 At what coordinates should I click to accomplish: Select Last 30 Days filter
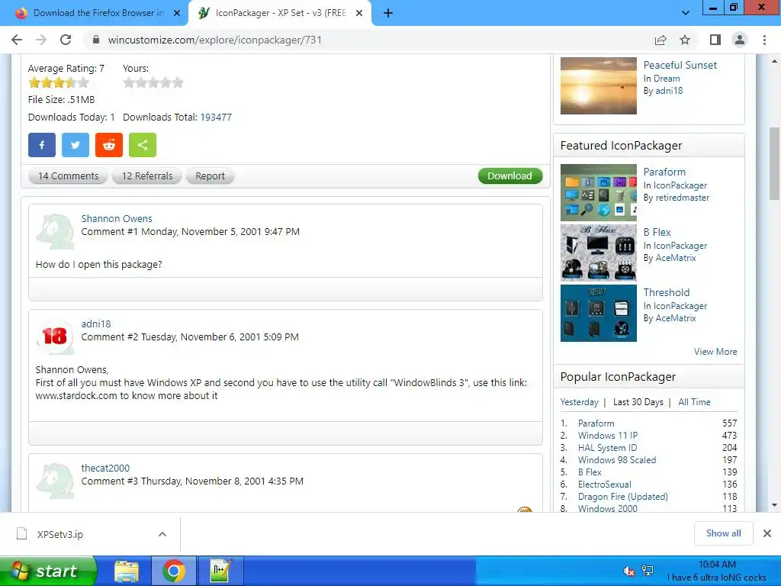tap(638, 401)
